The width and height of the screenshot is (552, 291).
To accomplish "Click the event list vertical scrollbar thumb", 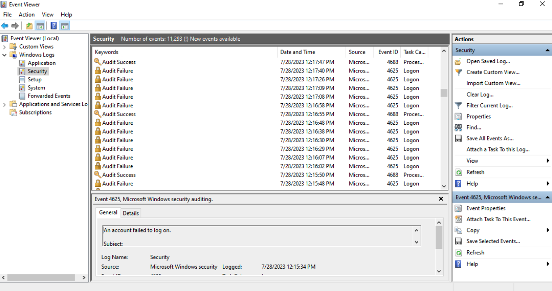I will click(444, 93).
